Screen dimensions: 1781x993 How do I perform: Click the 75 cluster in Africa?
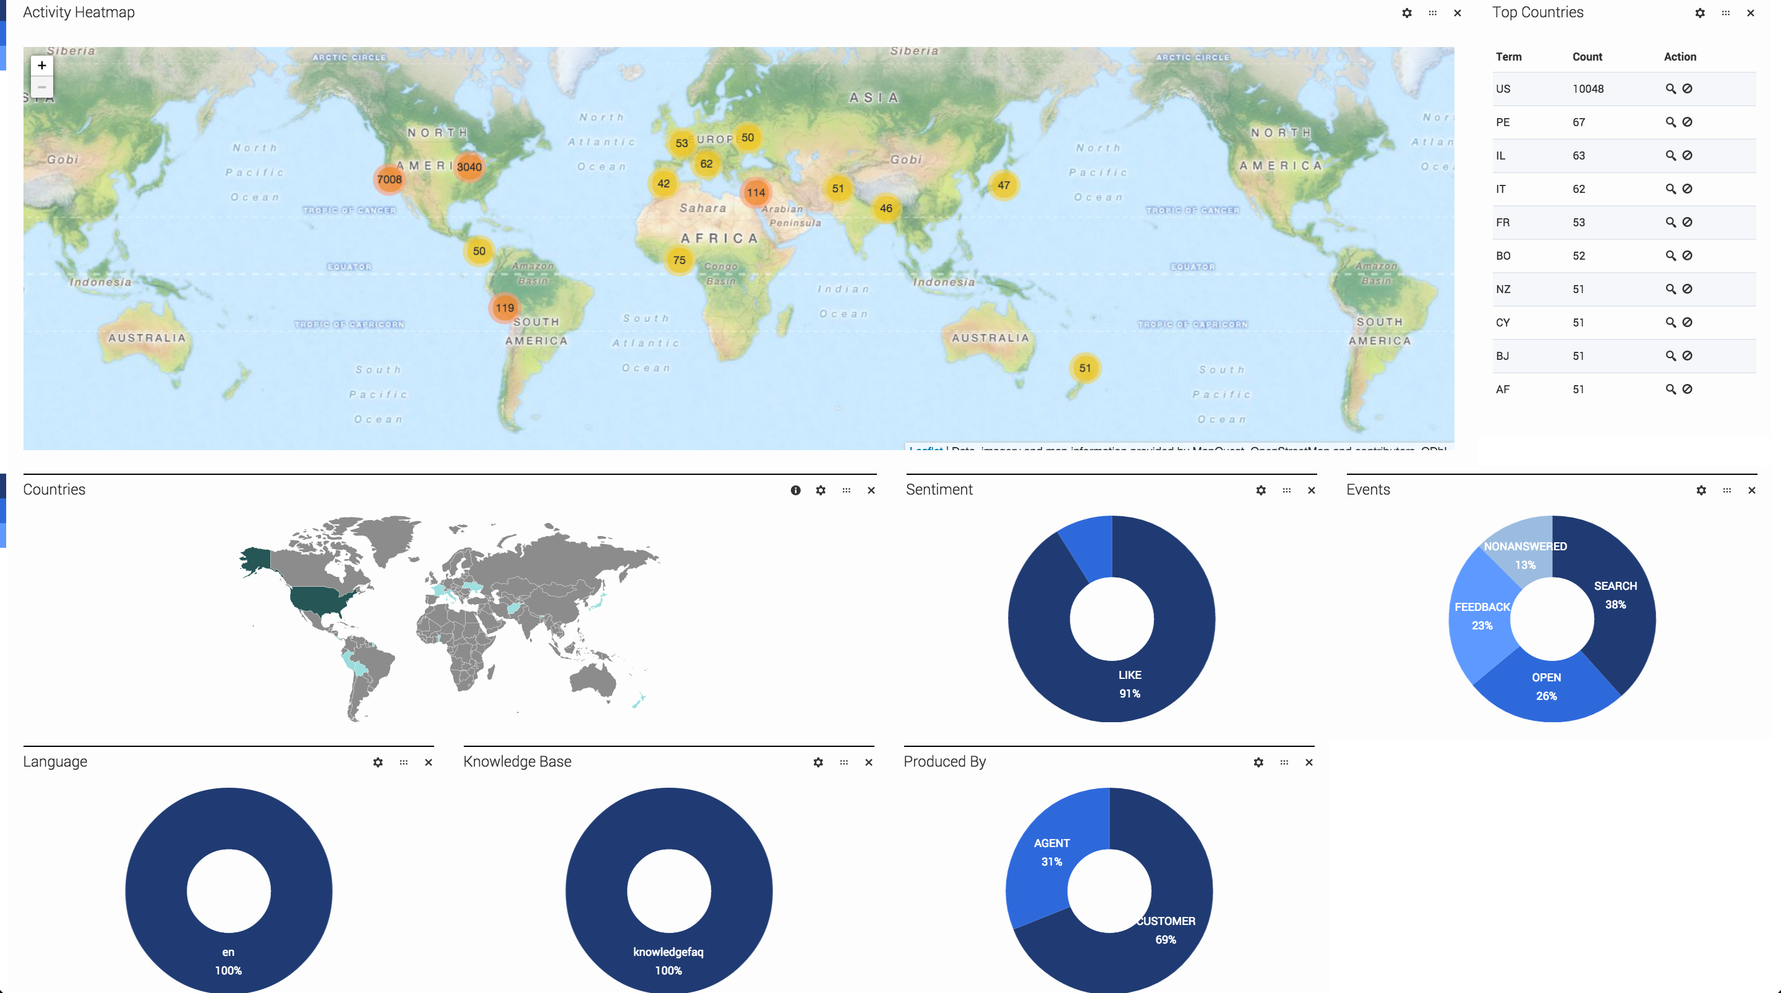coord(680,260)
